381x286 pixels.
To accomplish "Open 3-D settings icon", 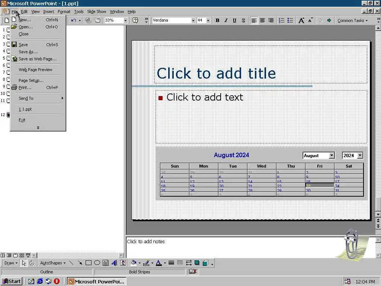I will (205, 263).
